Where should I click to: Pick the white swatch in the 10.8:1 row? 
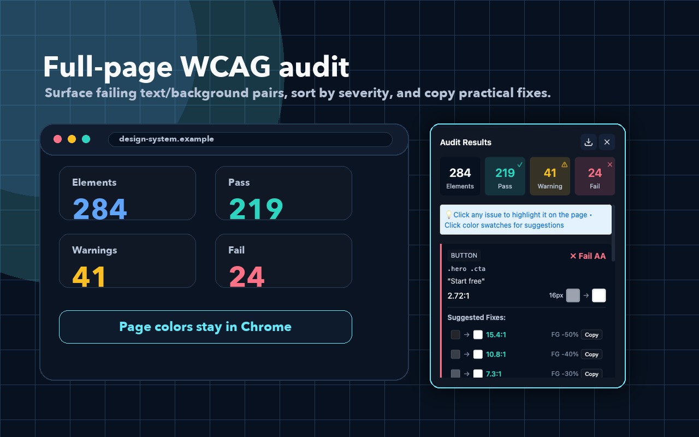pos(478,355)
